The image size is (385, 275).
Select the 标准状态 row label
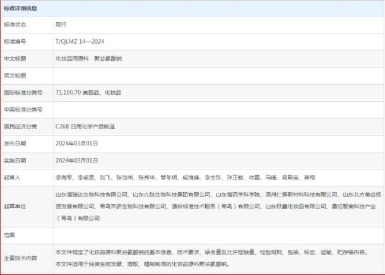[x=16, y=24]
